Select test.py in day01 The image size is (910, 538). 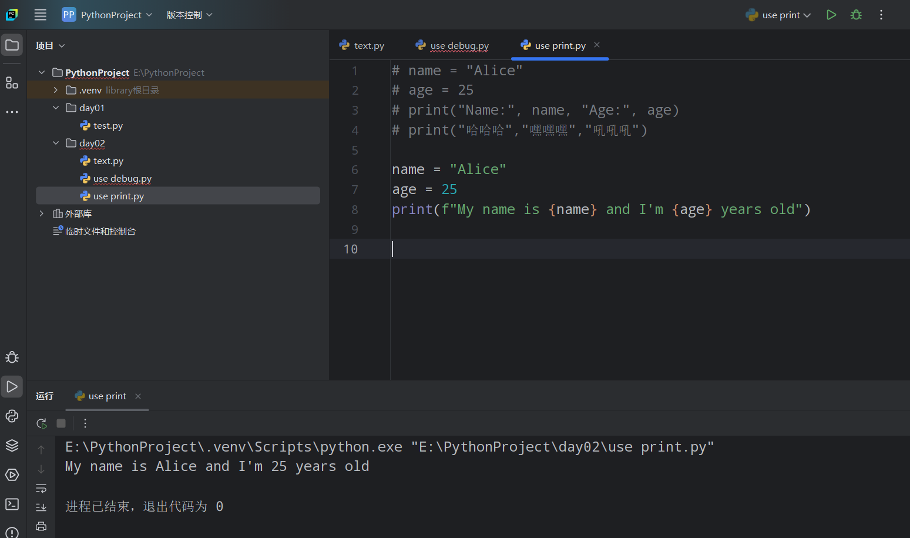pos(102,125)
